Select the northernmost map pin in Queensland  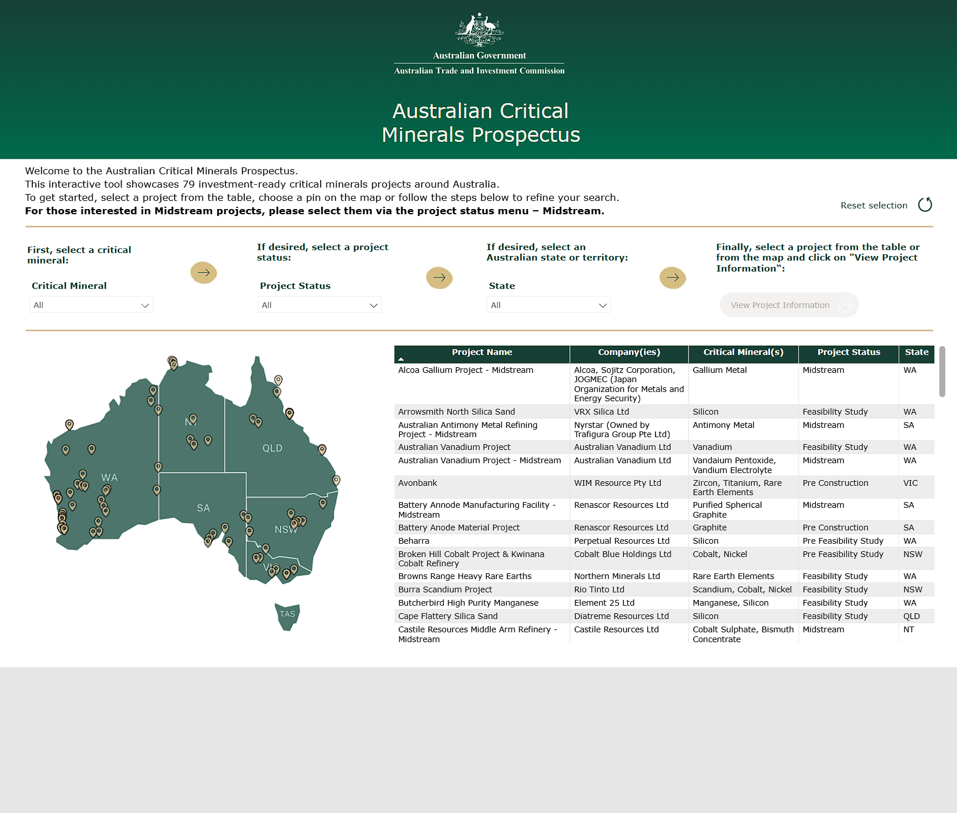click(278, 380)
